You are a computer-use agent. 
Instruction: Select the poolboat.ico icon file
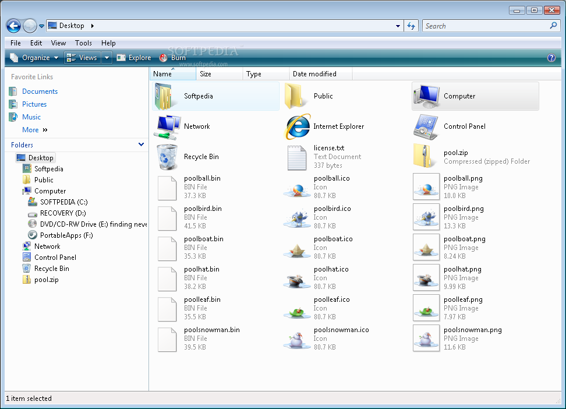[x=298, y=250]
